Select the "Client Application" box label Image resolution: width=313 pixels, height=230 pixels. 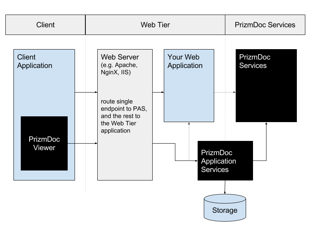tap(35, 61)
